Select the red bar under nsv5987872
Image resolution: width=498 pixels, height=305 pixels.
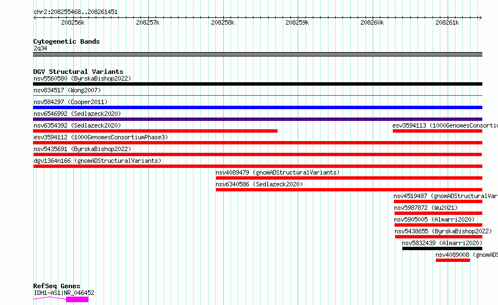(438, 213)
